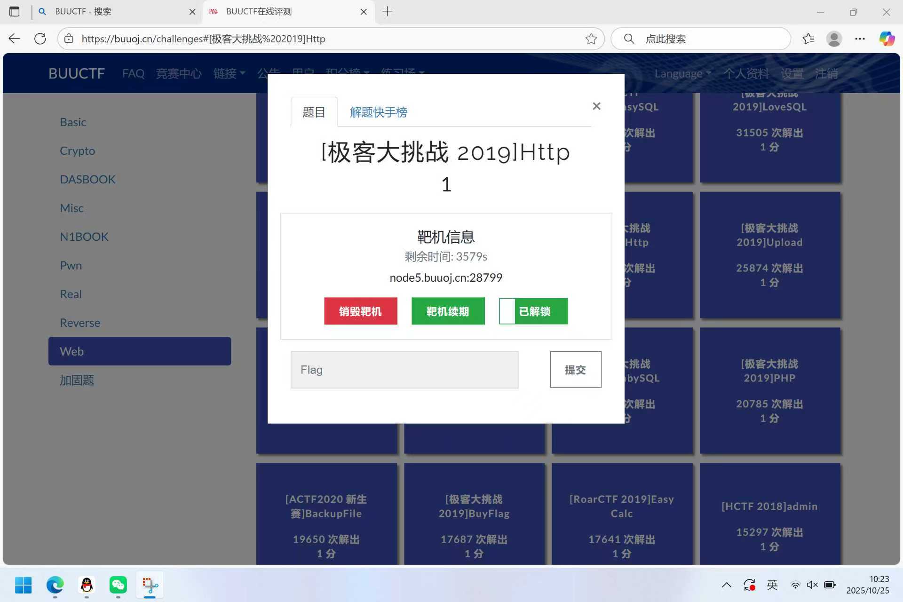Select the Crypto category in sidebar
The image size is (903, 602).
pyautogui.click(x=77, y=150)
